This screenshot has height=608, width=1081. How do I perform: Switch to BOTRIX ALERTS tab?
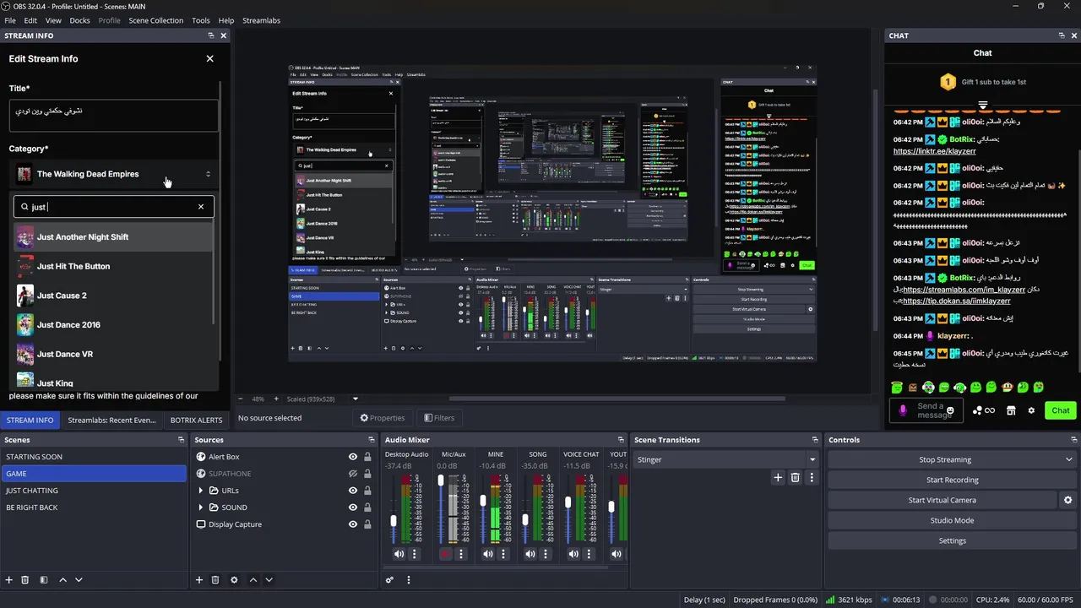point(196,420)
